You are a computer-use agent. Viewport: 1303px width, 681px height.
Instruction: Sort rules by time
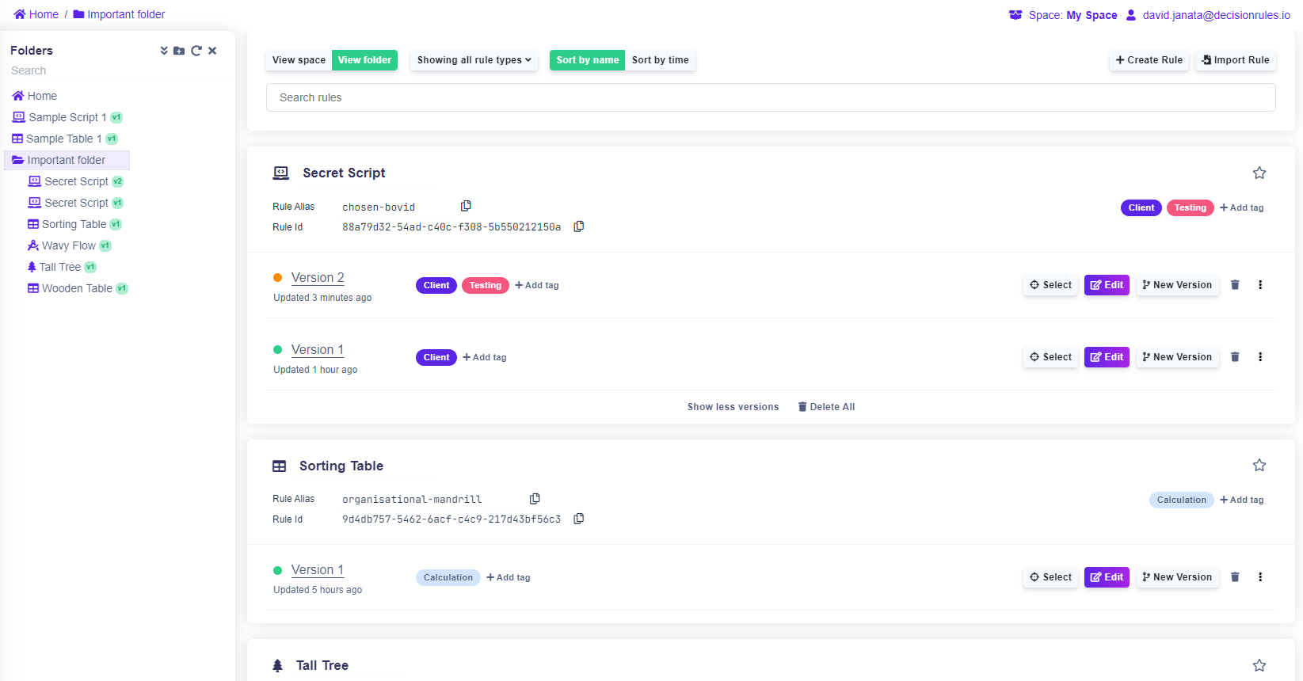click(x=661, y=60)
